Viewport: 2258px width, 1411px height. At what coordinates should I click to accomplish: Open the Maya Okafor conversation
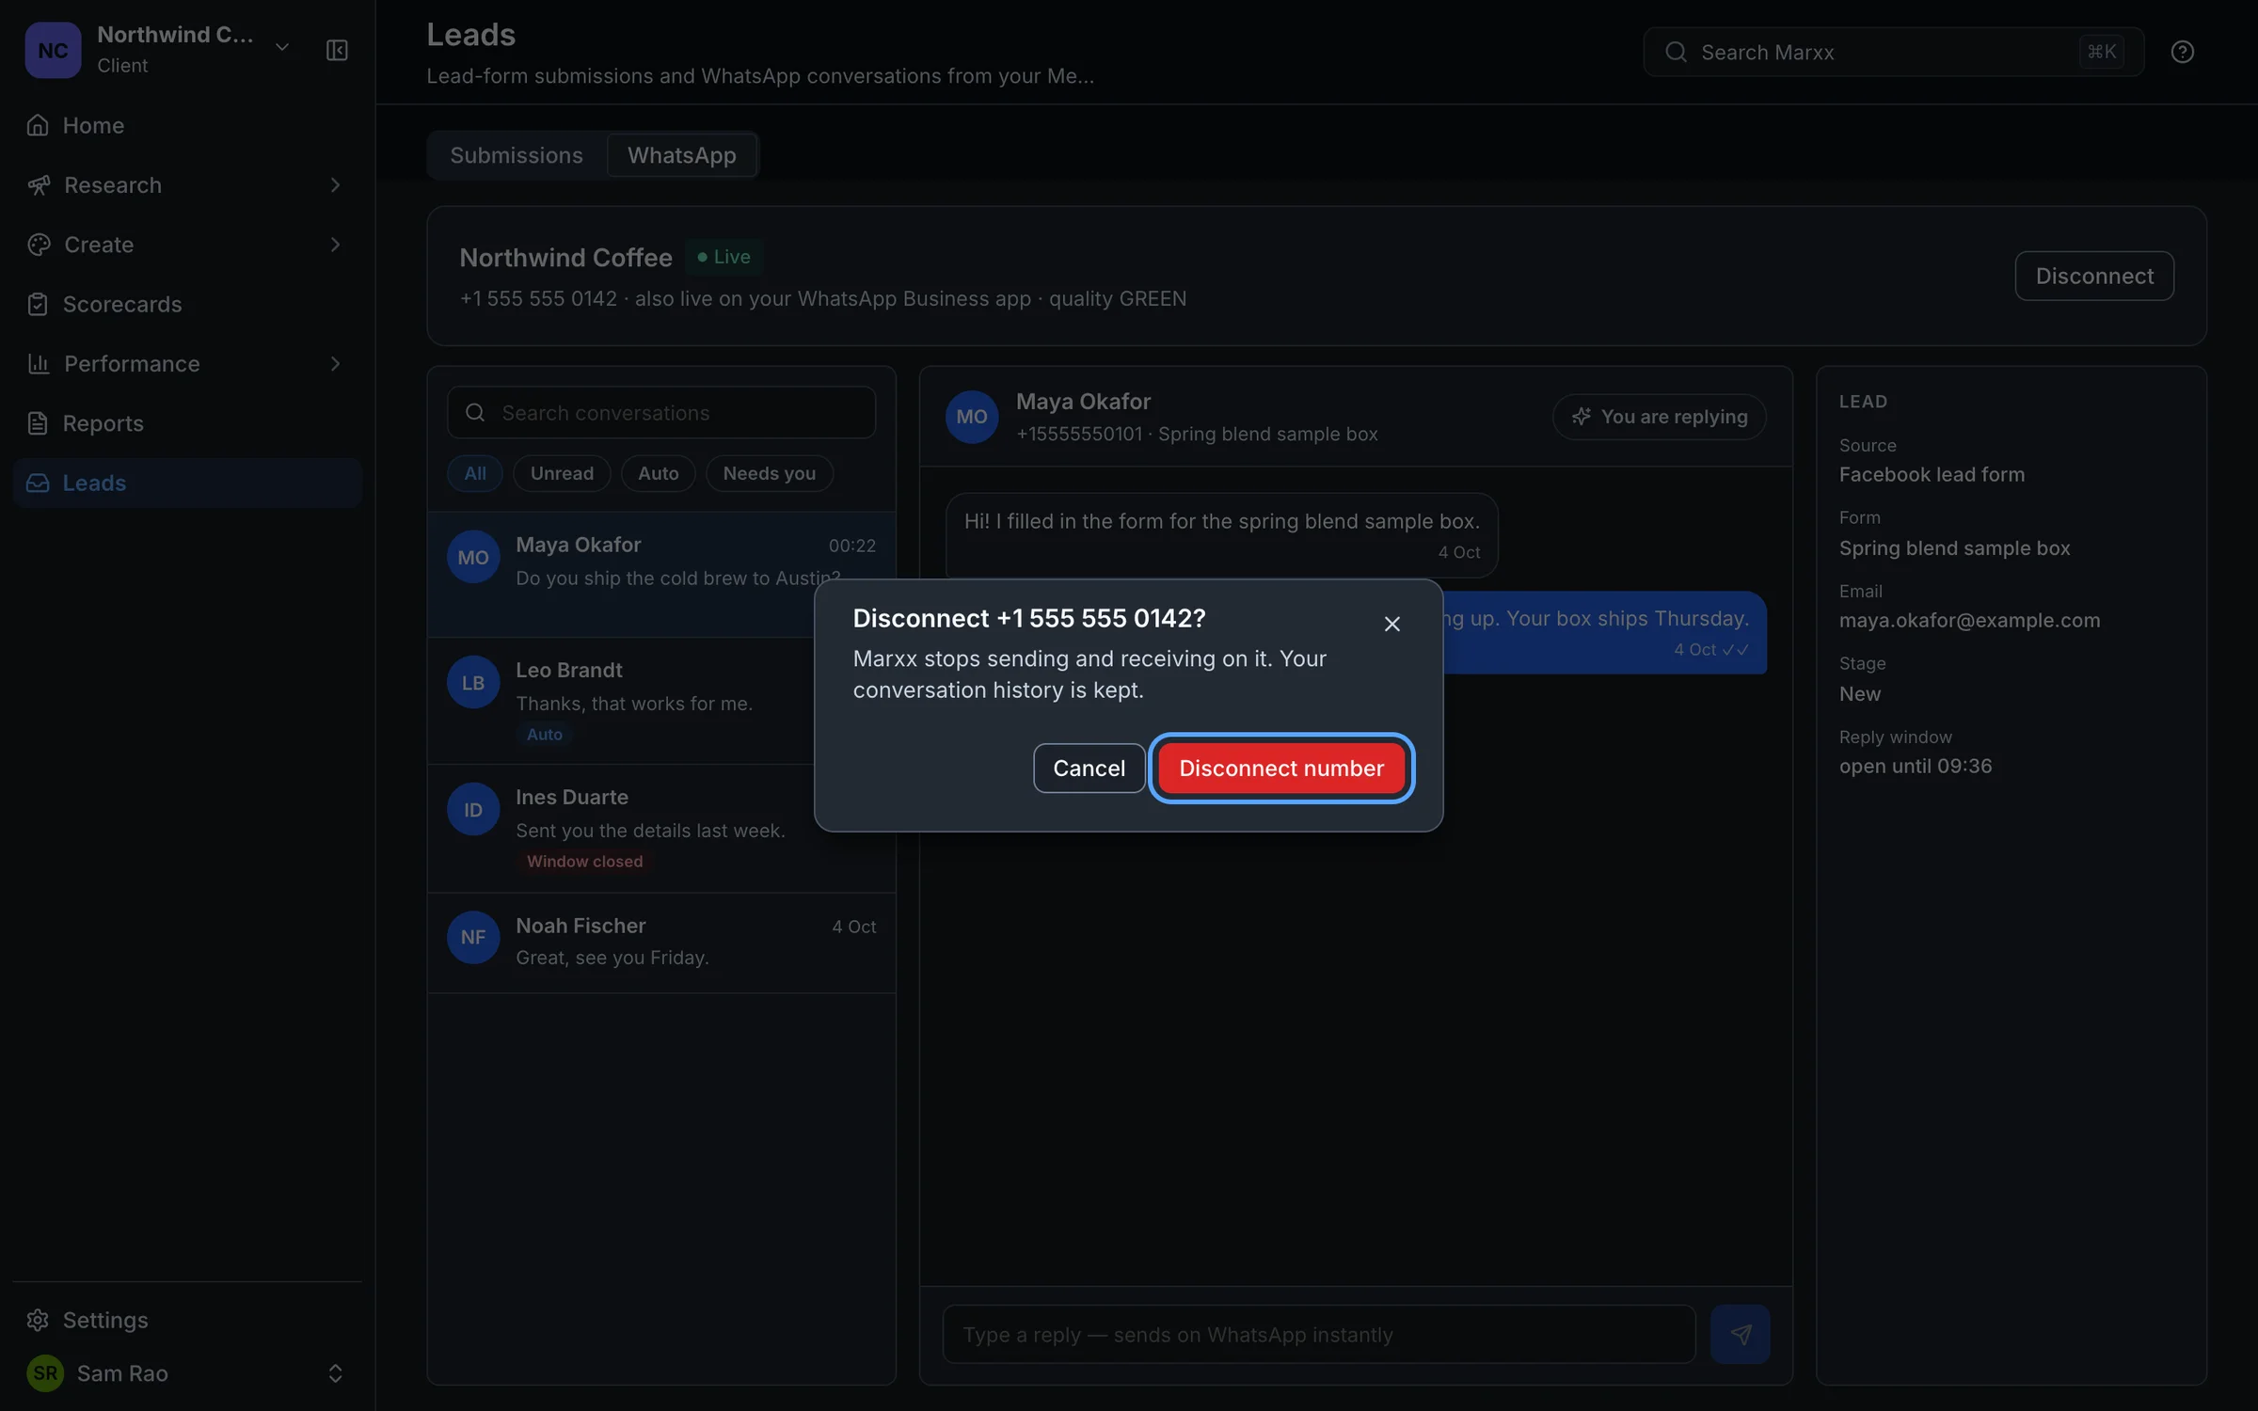pyautogui.click(x=661, y=575)
